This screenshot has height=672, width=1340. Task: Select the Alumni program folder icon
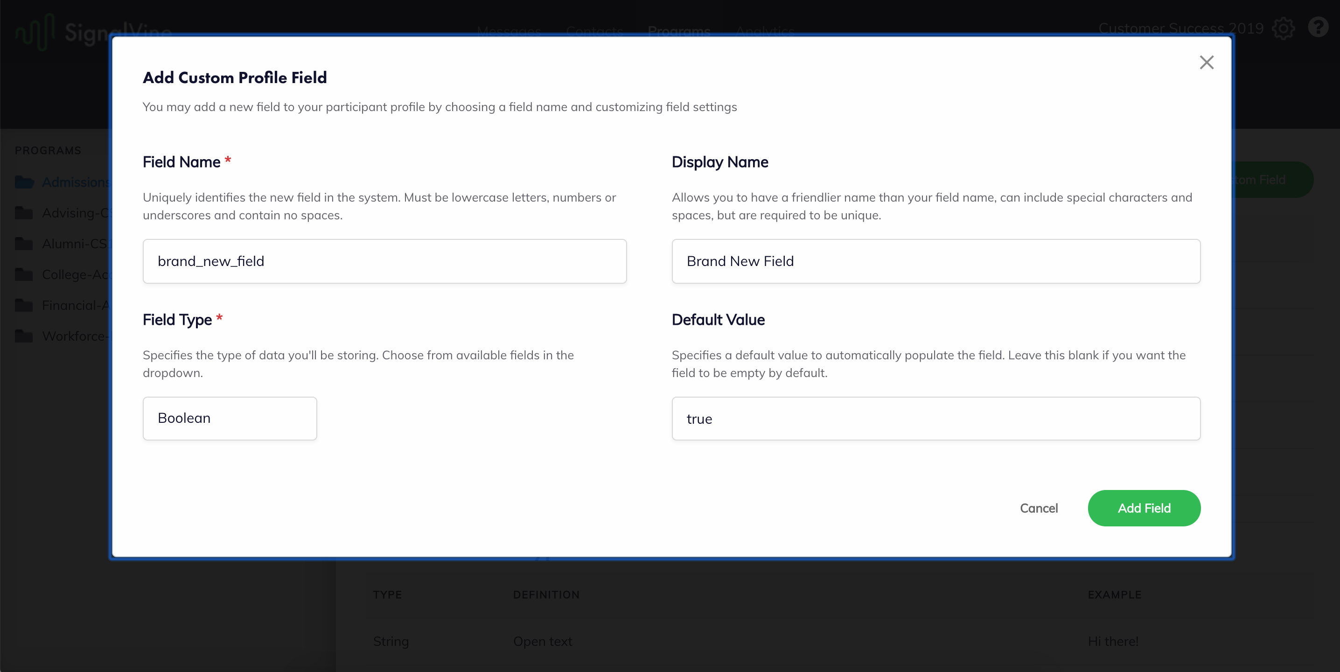(x=24, y=244)
